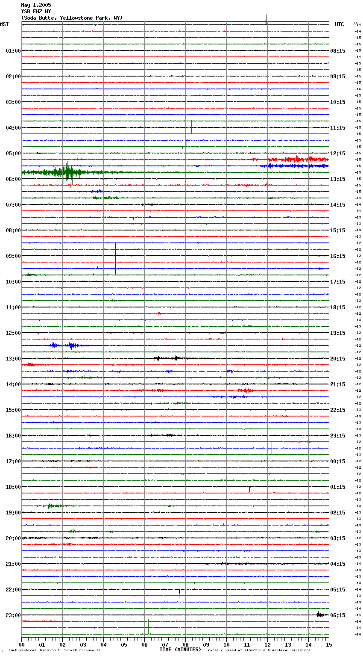363x656 pixels.
Task: Click the "23:15" UTC time label
Action: (x=338, y=436)
